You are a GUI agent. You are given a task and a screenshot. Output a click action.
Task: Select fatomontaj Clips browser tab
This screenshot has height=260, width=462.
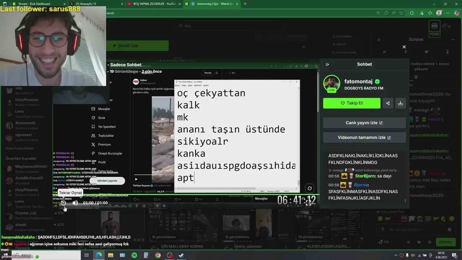pyautogui.click(x=211, y=4)
